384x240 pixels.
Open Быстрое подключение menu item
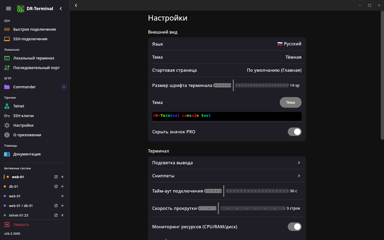pyautogui.click(x=35, y=29)
